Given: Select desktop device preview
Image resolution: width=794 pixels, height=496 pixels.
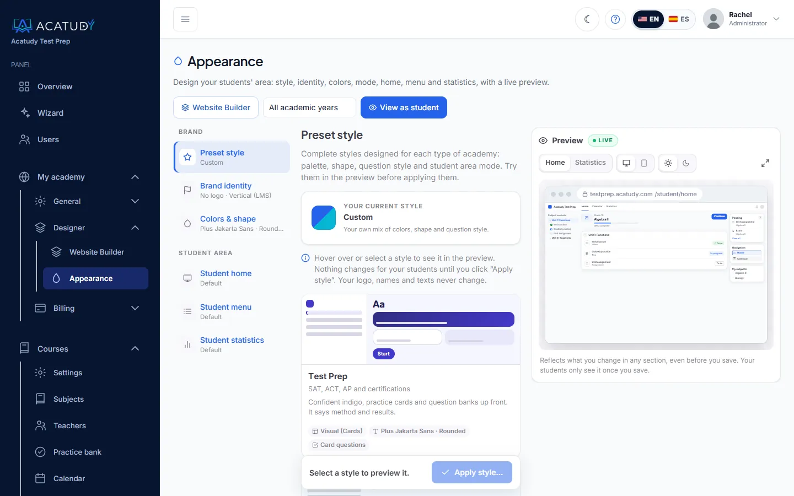Looking at the screenshot, I should [x=626, y=163].
